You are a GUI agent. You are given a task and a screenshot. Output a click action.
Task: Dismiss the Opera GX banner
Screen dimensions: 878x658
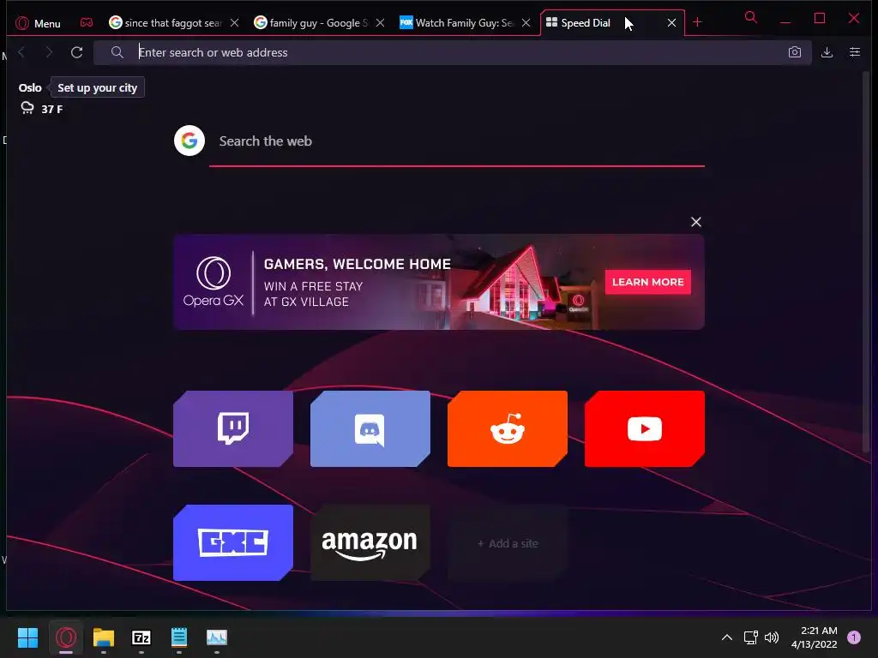tap(696, 222)
